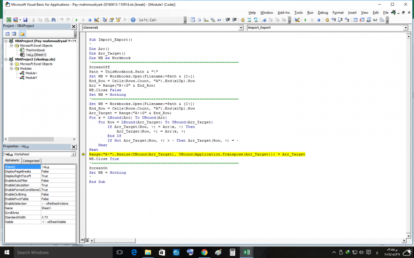This screenshot has height=258, width=414.
Task: Click the Step Into icon on Debug toolbar
Action: [x=334, y=20]
